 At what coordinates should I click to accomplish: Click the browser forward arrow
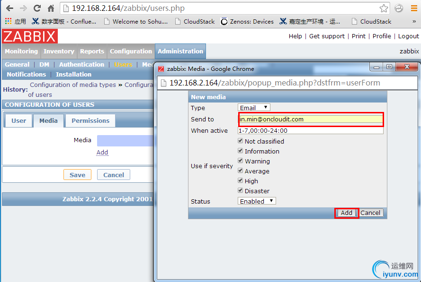point(23,9)
